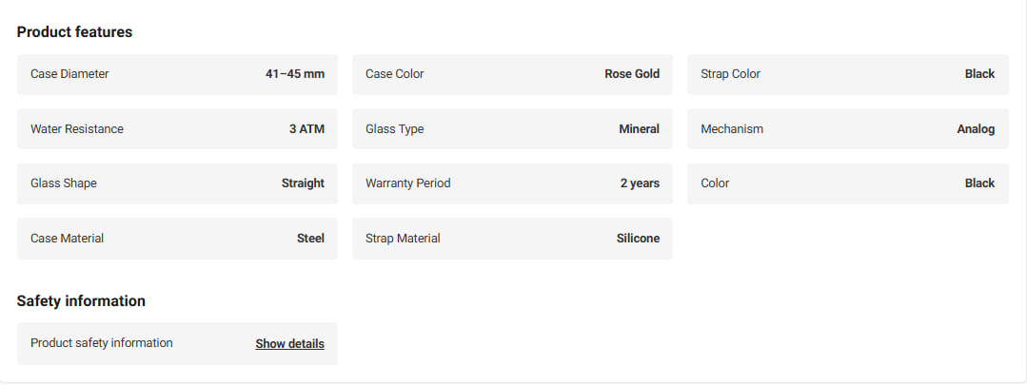Click the Safety information heading

pos(81,300)
